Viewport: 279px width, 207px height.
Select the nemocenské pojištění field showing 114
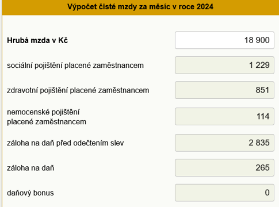click(224, 117)
